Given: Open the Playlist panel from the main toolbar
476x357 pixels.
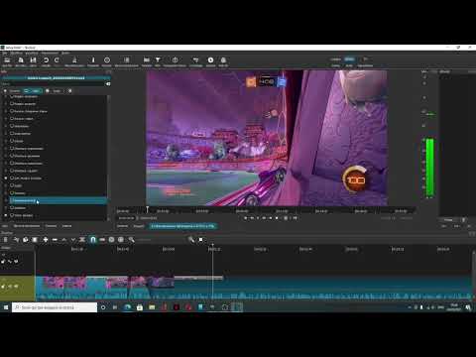Looking at the screenshot, I should click(x=126, y=61).
